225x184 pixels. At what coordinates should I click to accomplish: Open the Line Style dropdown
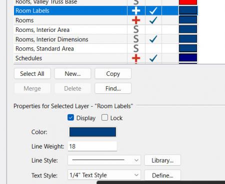pyautogui.click(x=104, y=160)
